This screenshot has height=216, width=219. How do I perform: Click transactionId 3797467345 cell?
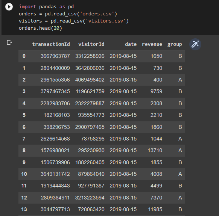point(55,91)
